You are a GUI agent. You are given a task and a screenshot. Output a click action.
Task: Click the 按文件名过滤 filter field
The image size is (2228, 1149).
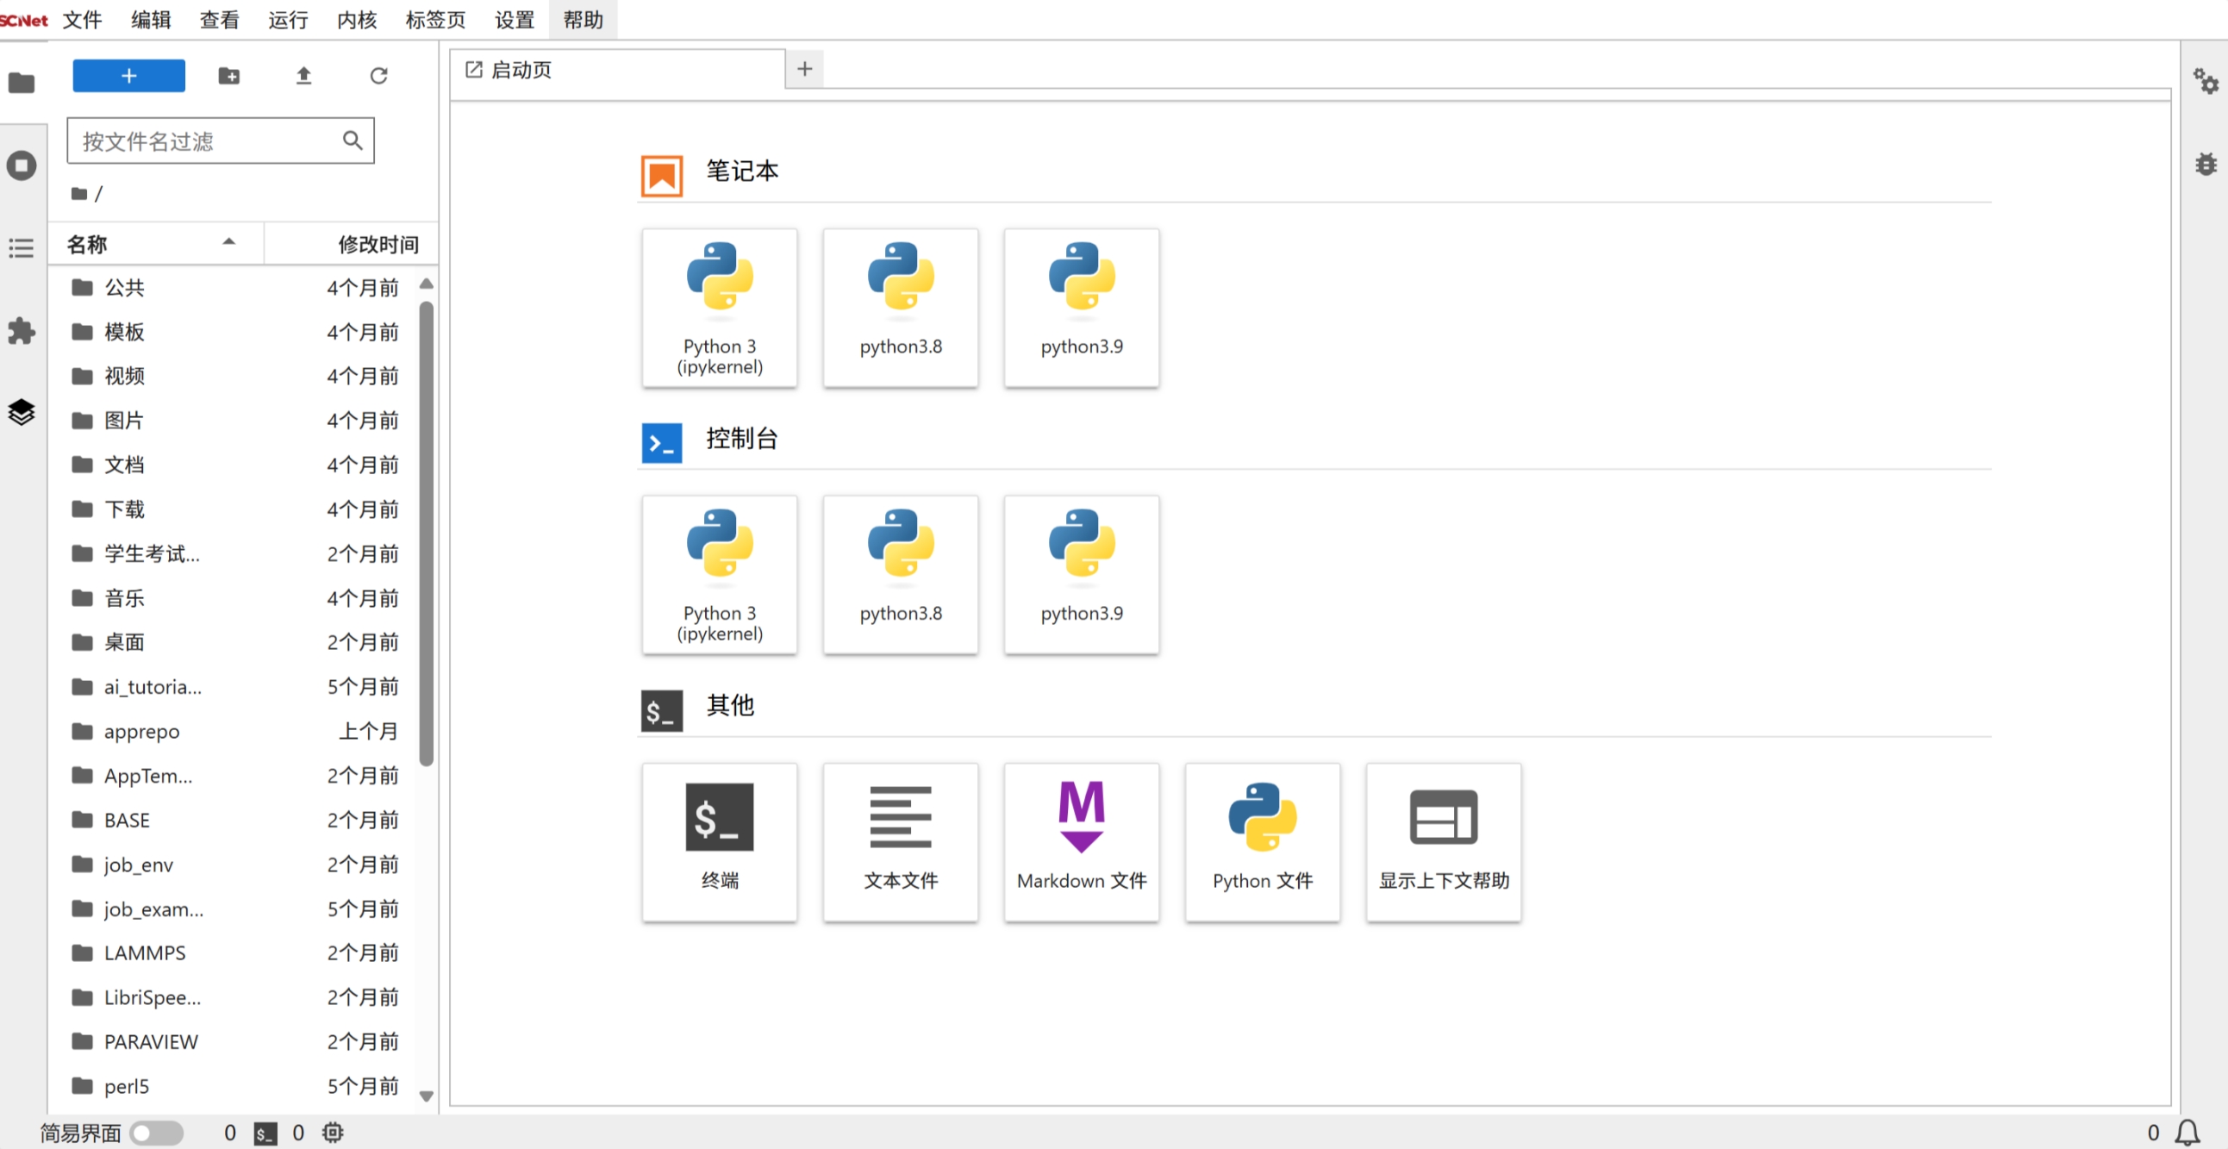(x=208, y=141)
